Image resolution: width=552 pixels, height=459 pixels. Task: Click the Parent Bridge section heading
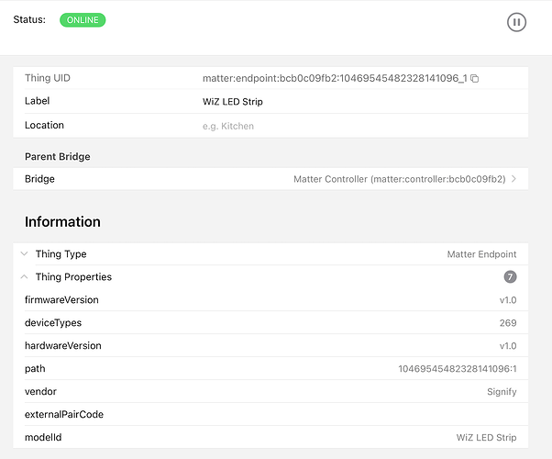click(57, 157)
